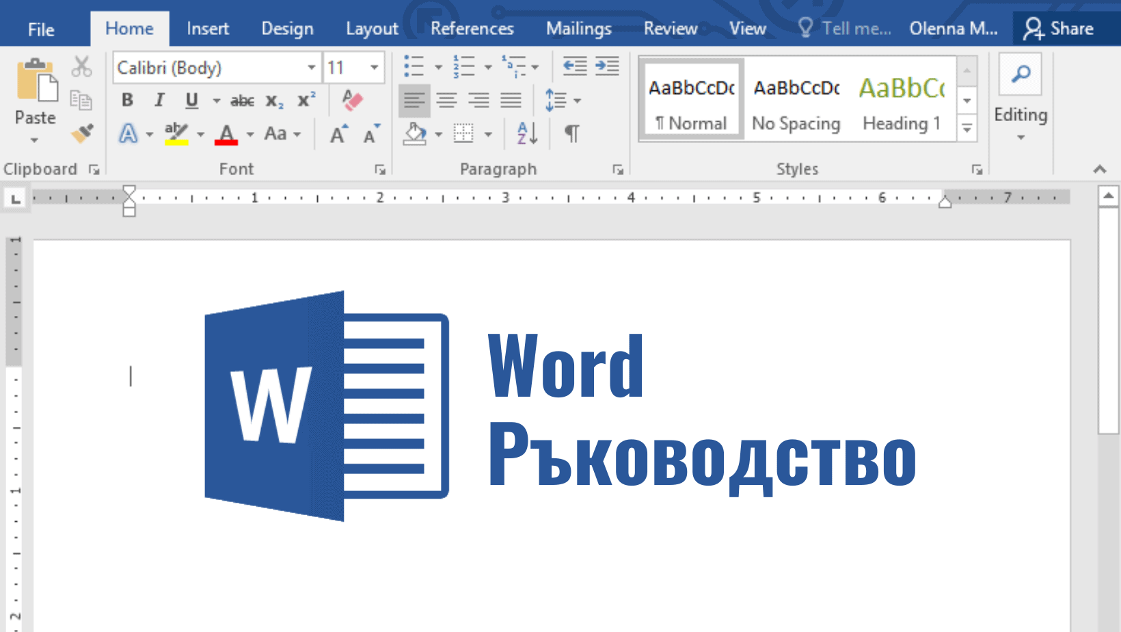Screen dimensions: 1121x632
Task: Collapse the ribbon with the caret
Action: click(x=1100, y=169)
